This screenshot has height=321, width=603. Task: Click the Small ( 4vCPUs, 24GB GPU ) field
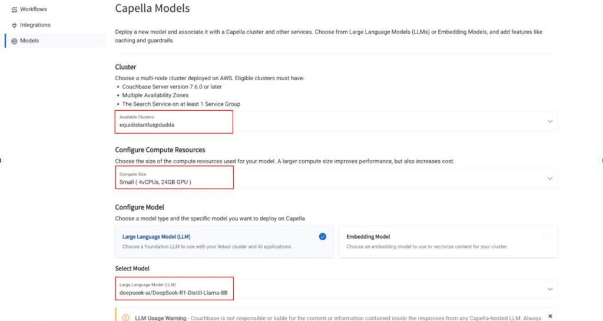click(x=336, y=178)
